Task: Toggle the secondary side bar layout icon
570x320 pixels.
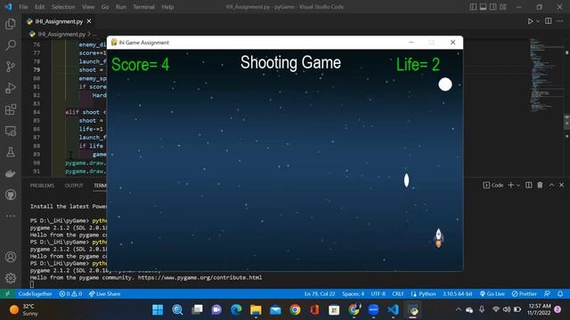Action: (493, 7)
